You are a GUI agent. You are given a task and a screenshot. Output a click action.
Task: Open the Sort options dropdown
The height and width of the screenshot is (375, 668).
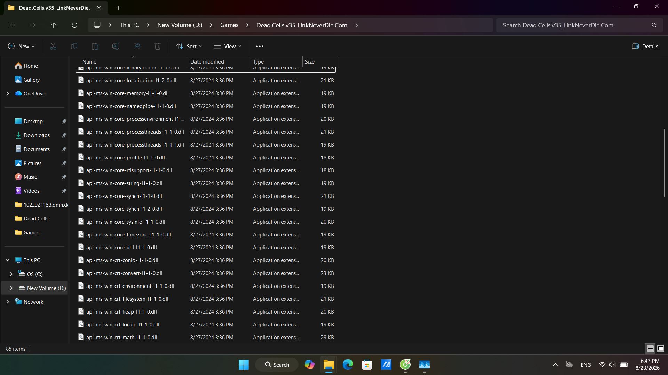[x=189, y=46]
